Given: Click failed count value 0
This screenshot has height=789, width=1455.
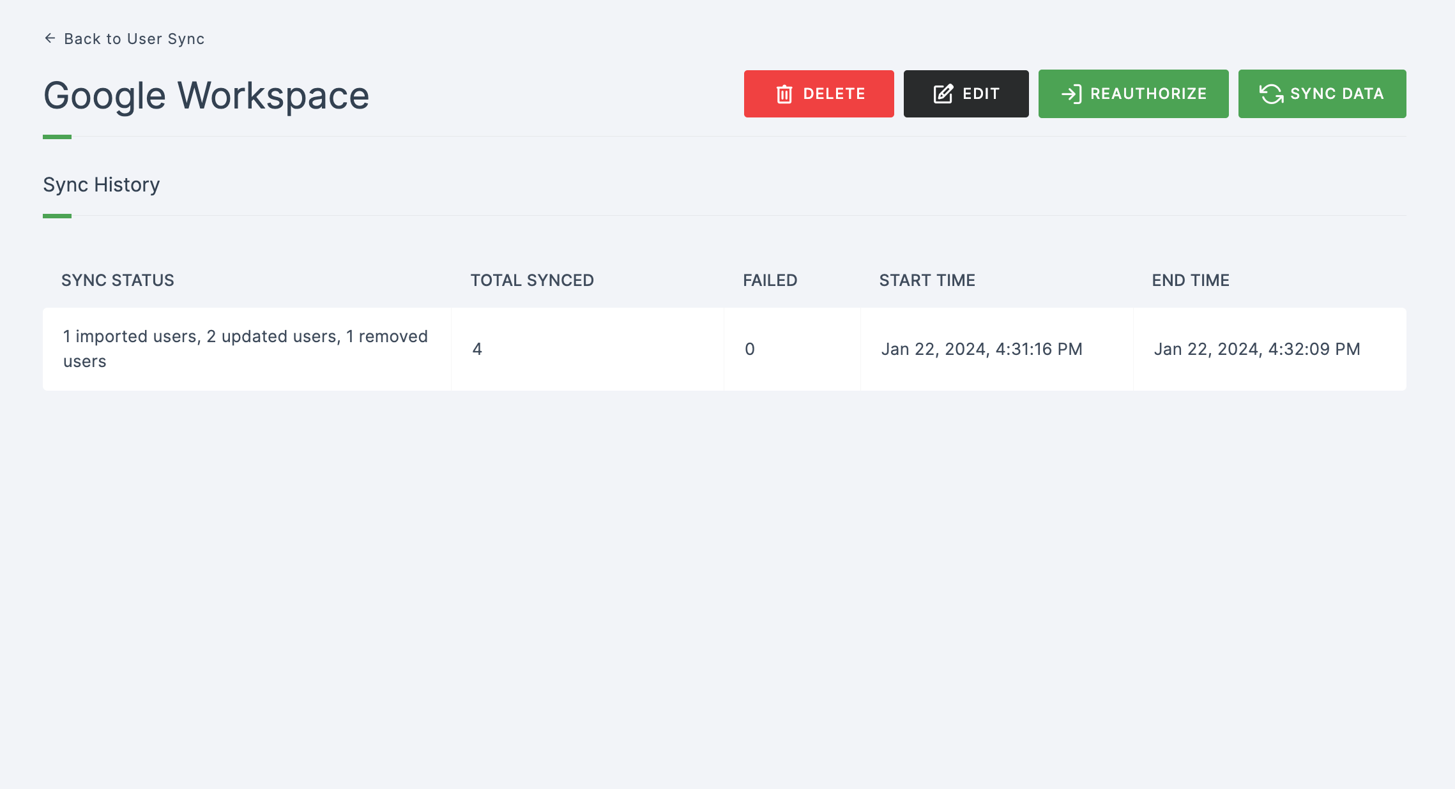Looking at the screenshot, I should click(x=750, y=349).
